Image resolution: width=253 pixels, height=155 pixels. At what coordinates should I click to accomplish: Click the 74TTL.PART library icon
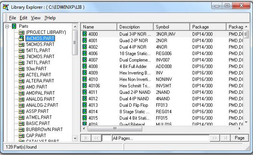click(22, 63)
